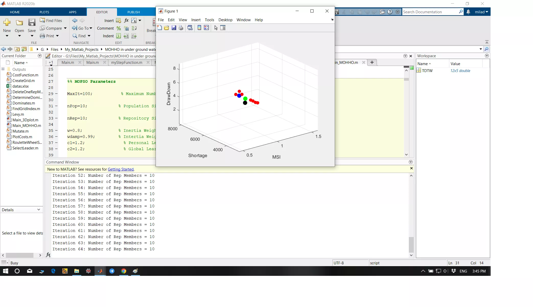Click in the Search Documentation field

click(429, 12)
